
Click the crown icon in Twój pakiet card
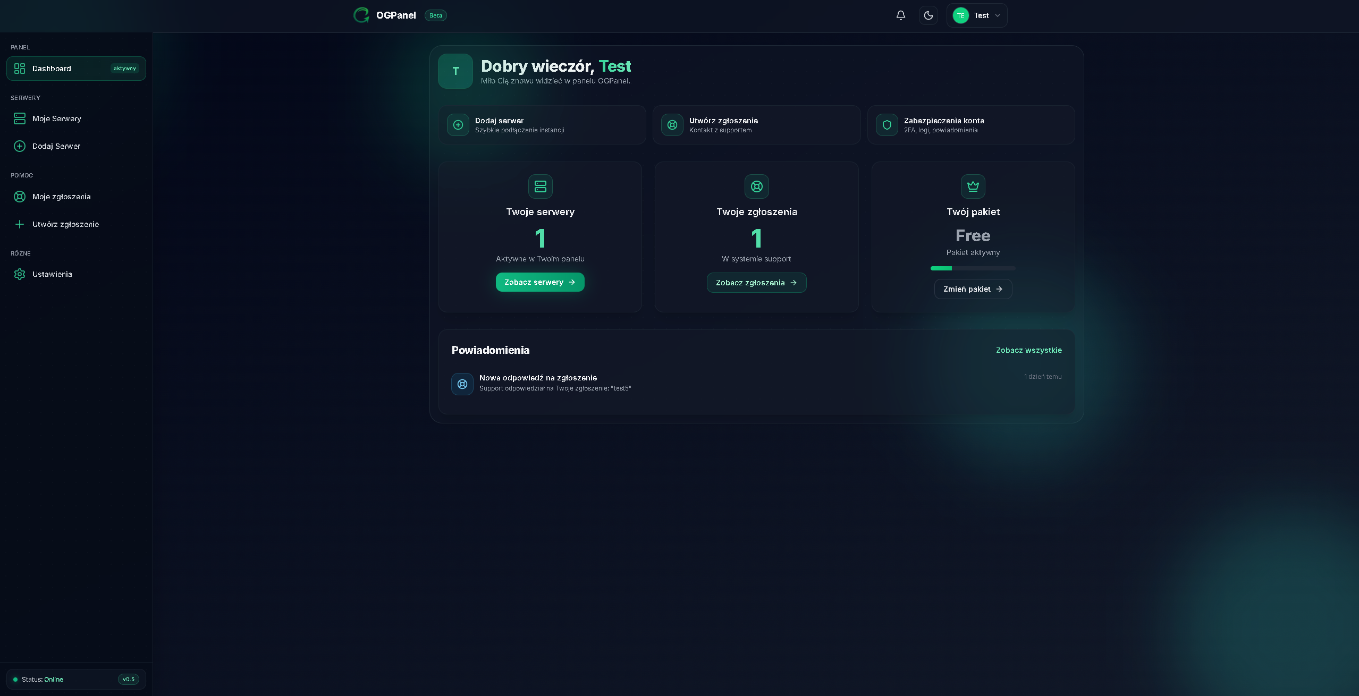coord(973,186)
